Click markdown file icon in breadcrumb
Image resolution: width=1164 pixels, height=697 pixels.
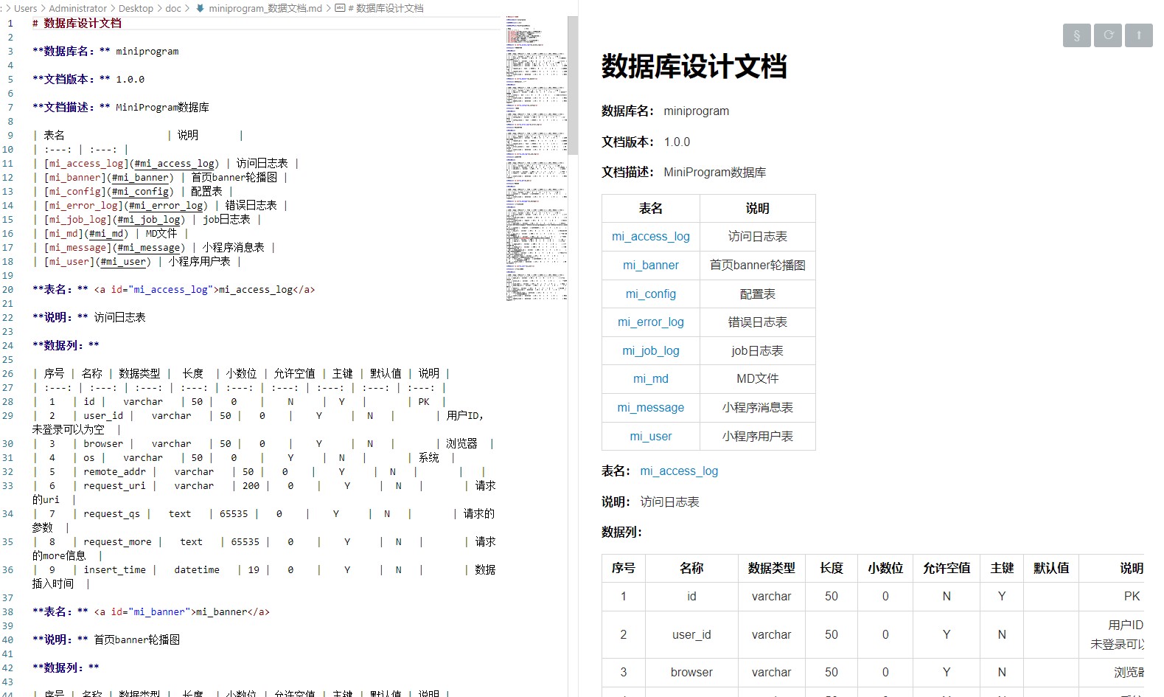tap(200, 8)
